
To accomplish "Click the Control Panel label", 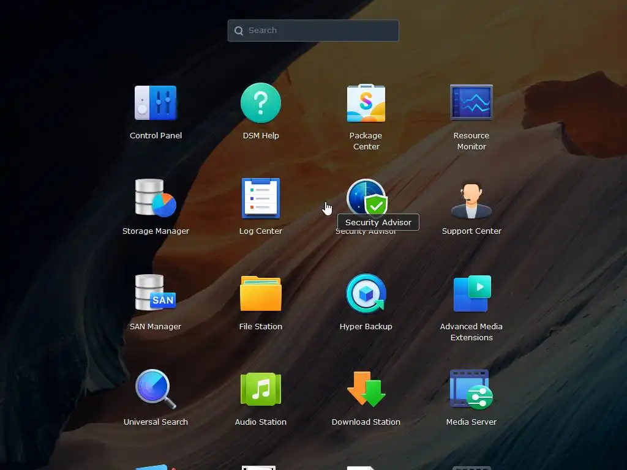I will point(156,135).
